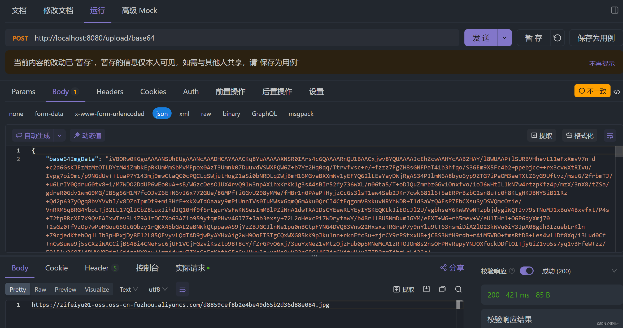Click the help icon next to 校验响应
The width and height of the screenshot is (623, 328).
pos(512,271)
